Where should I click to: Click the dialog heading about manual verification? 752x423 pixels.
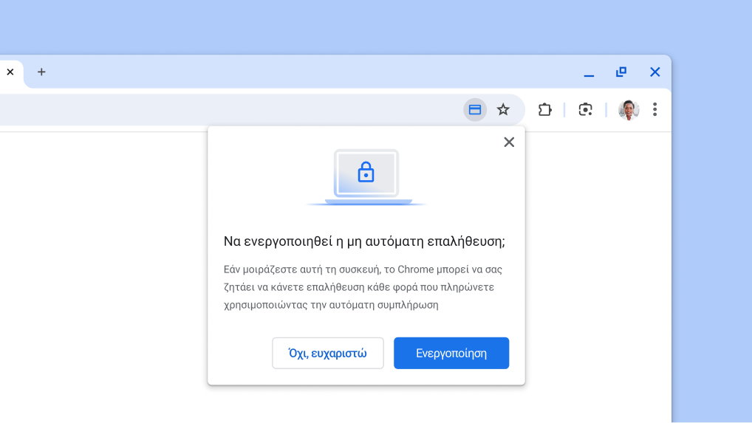(x=364, y=241)
